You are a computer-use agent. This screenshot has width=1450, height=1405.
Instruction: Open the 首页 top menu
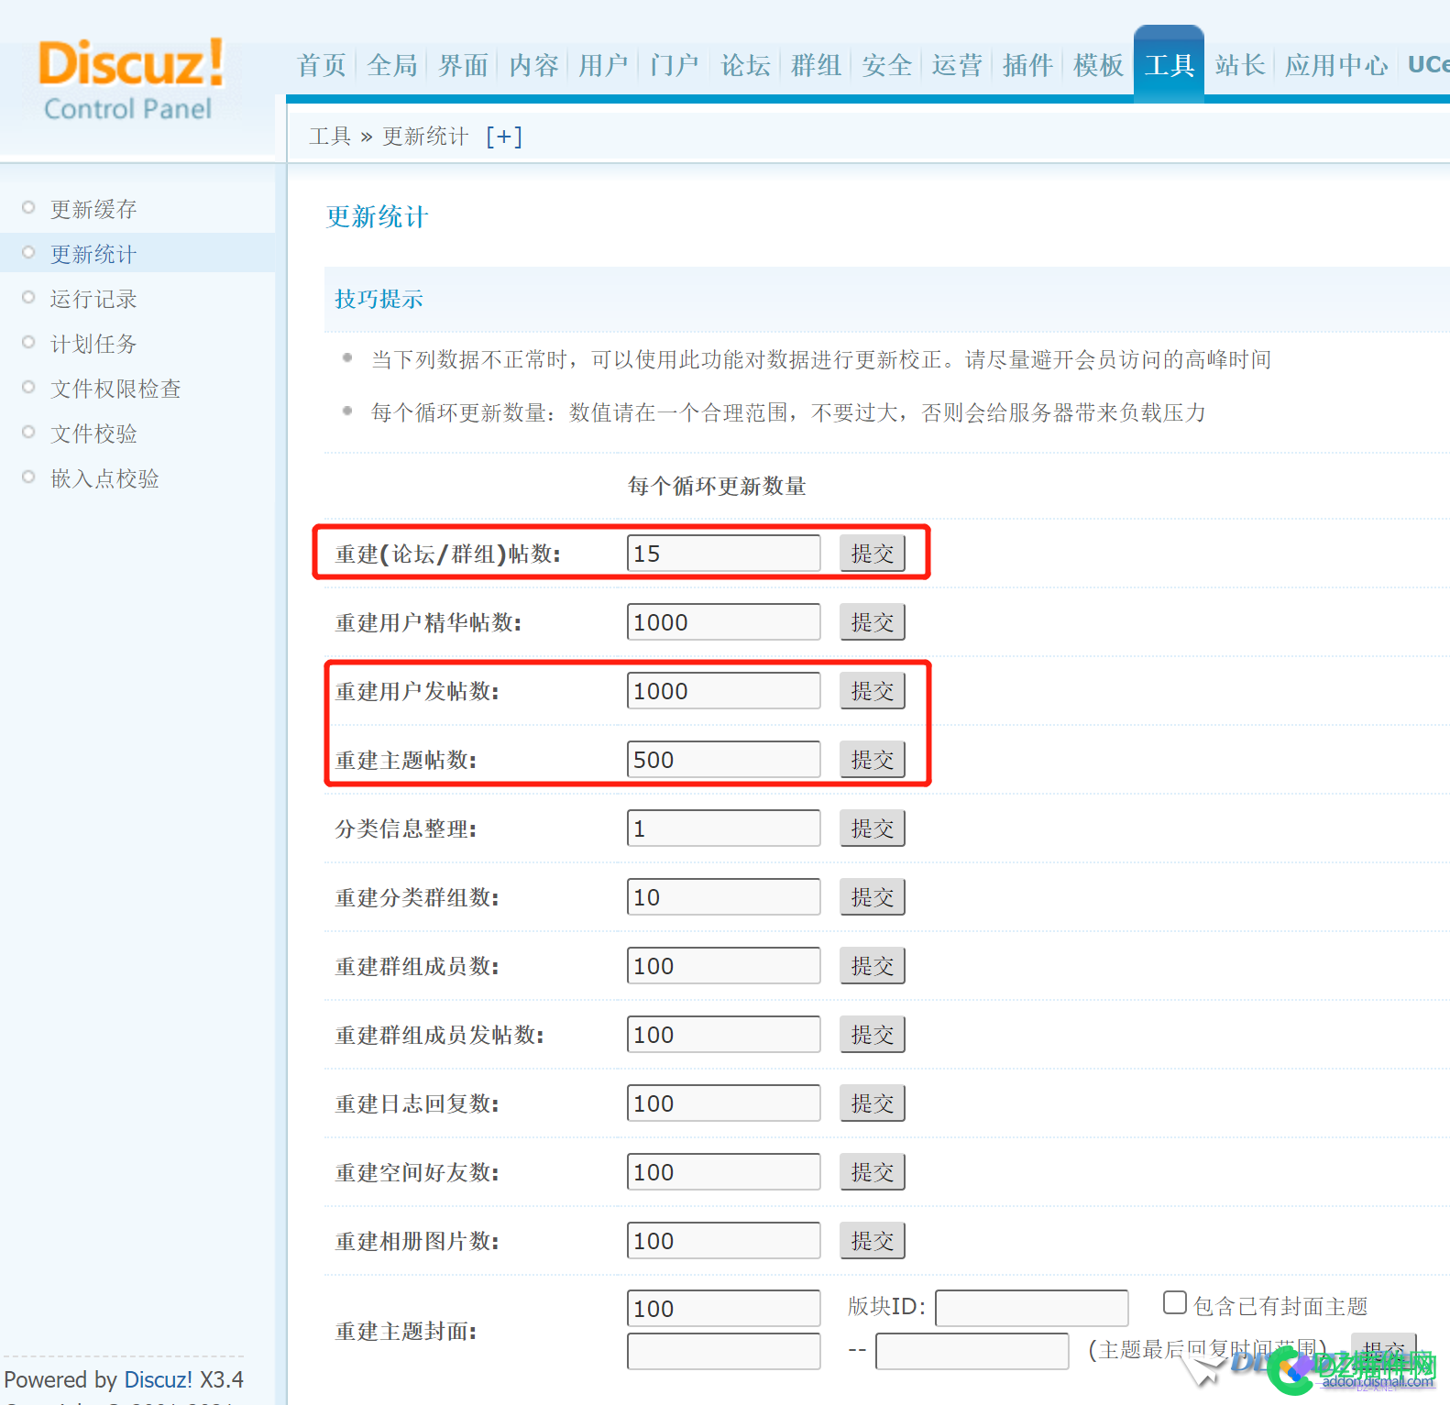[x=322, y=65]
